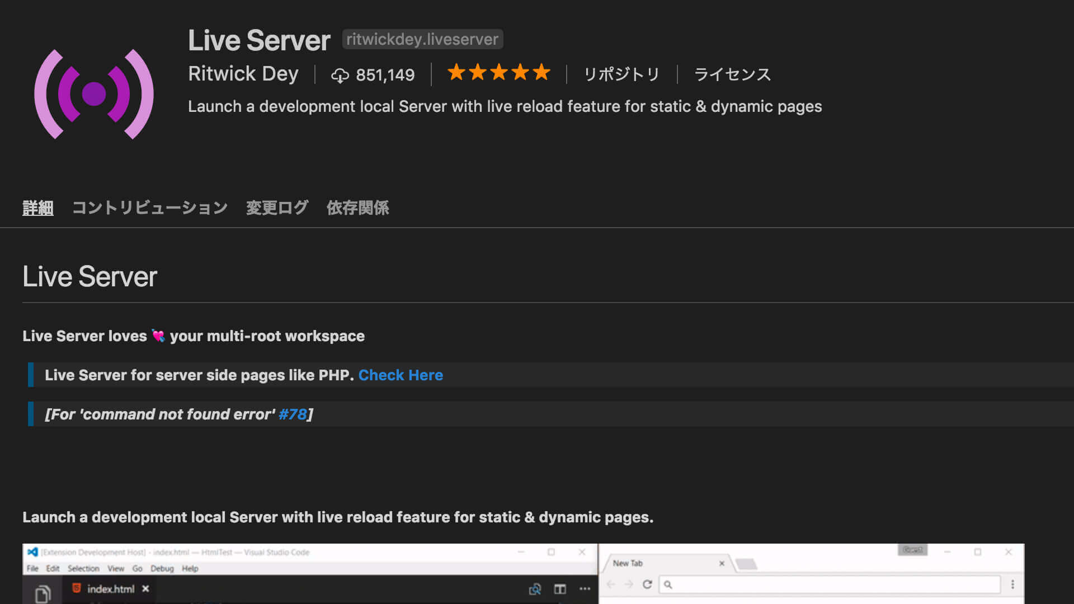Open the リポジトリ link
This screenshot has height=604, width=1074.
621,74
